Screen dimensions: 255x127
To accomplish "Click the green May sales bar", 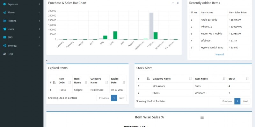I will (105, 37).
